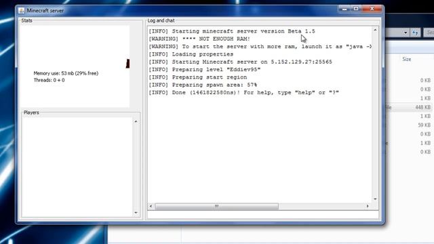Click the 'NOT ENOUGH RAM!' warning line
434x244 pixels.
[x=199, y=39]
